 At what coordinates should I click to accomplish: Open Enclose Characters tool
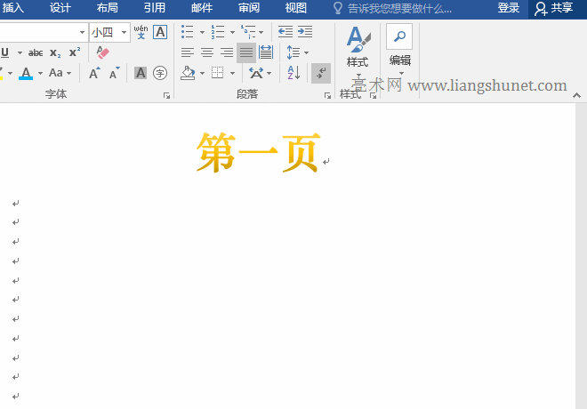(x=160, y=73)
